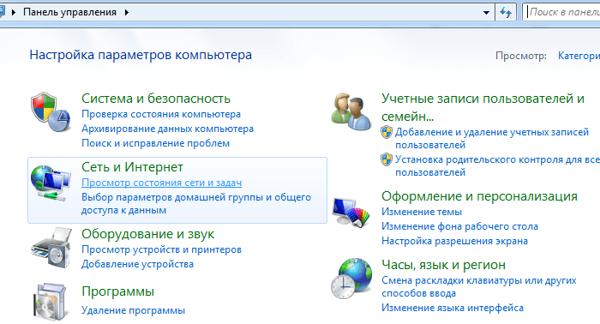Click 'Проверка состояния компьютера' link
Viewport: 600px width, 324px height.
point(161,114)
